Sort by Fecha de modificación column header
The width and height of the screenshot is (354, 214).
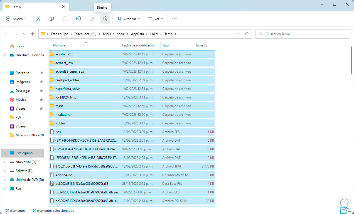pyautogui.click(x=139, y=45)
